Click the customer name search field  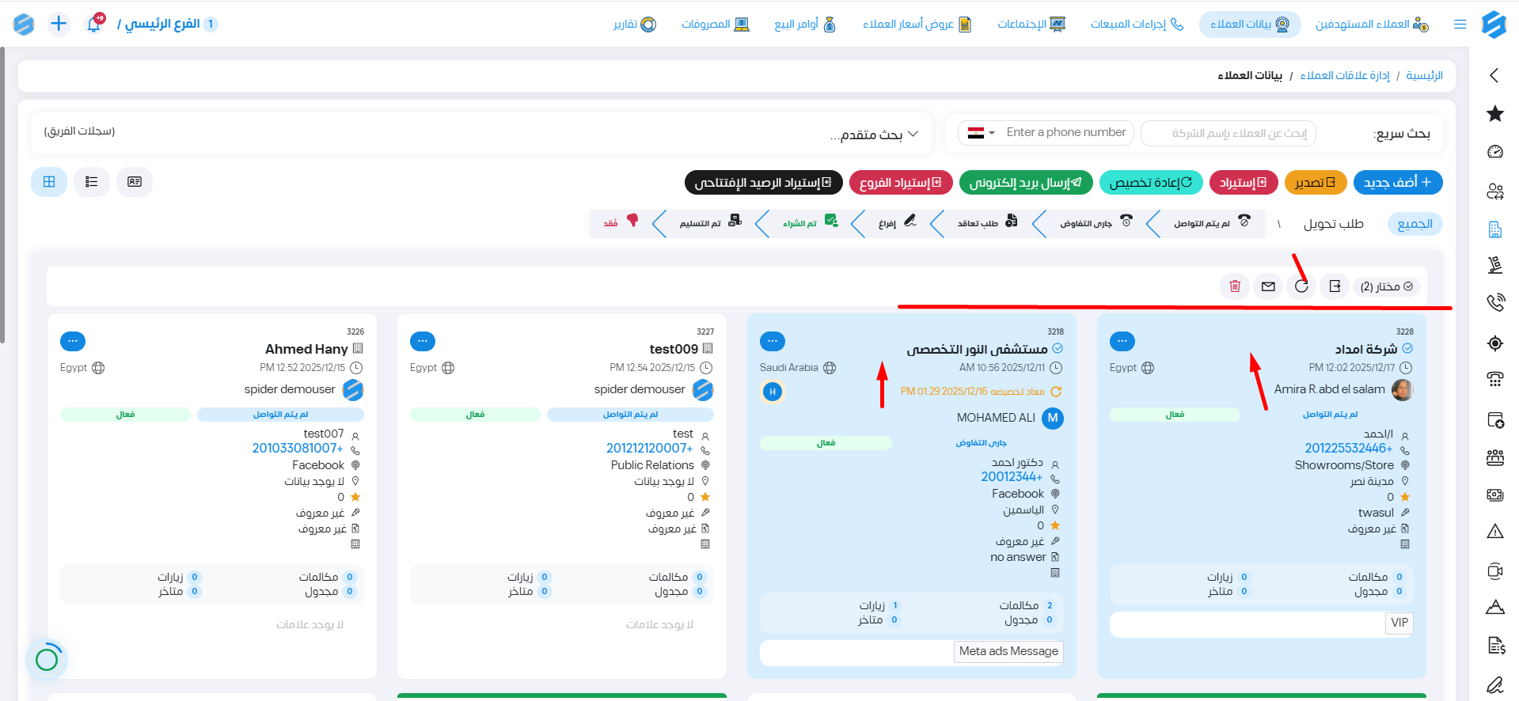[x=1228, y=133]
